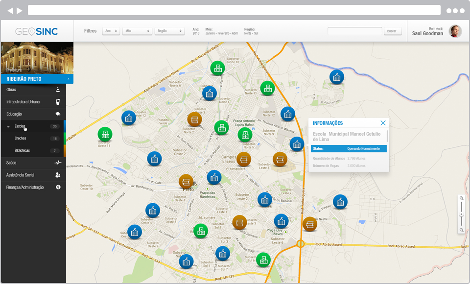The height and width of the screenshot is (284, 470).
Task: Click the library marker near Subsetor Leste 4
Action: 280,159
